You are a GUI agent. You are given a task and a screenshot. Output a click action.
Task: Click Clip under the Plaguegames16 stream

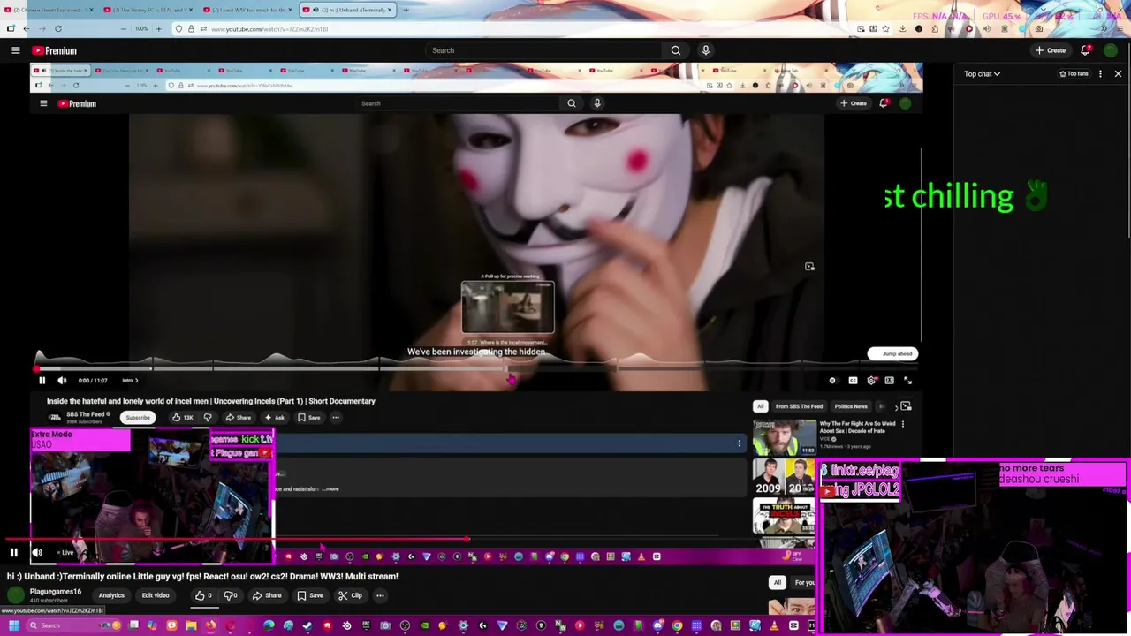click(x=350, y=595)
